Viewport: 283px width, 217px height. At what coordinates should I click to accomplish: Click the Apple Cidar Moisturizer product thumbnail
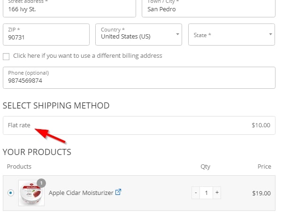(31, 193)
